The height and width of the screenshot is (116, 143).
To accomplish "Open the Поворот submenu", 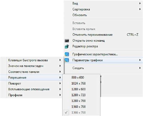I will point(32,83).
